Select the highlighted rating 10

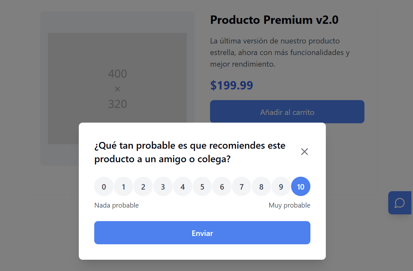click(301, 187)
